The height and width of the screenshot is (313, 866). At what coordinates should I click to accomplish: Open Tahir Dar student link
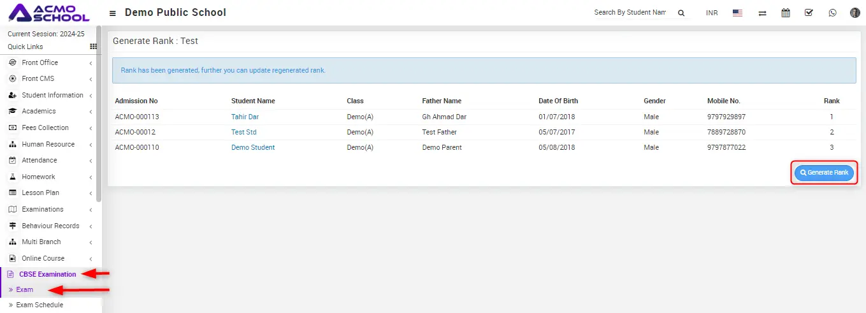point(245,117)
